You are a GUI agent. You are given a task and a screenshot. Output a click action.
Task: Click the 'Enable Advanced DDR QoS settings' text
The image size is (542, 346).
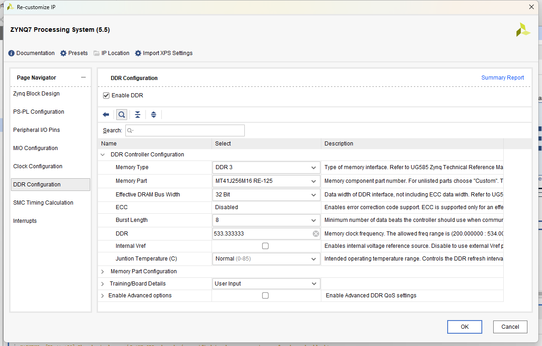371,296
